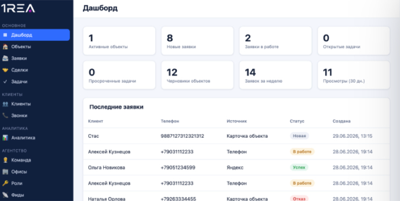The image size is (400, 201).
Task: Click the Дашборд page title
Action: 100,8
